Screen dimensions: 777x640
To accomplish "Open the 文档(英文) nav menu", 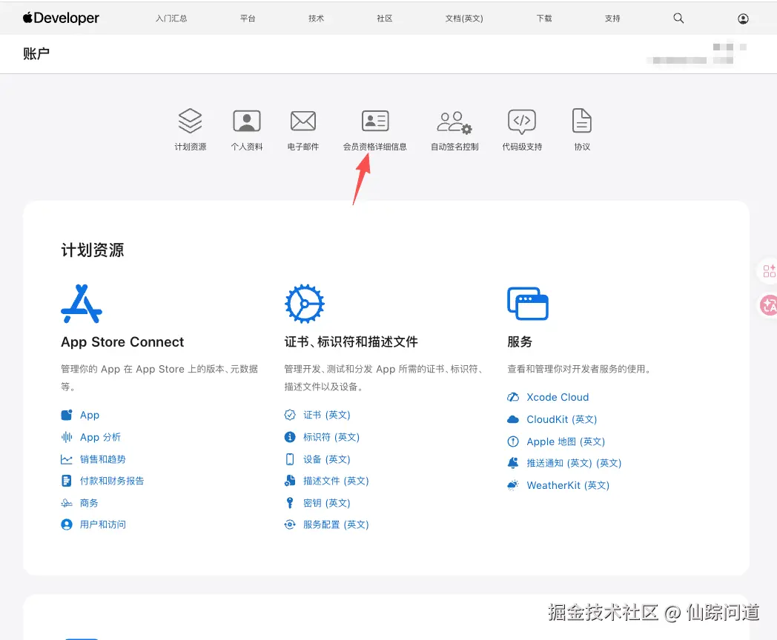I will 464,19.
